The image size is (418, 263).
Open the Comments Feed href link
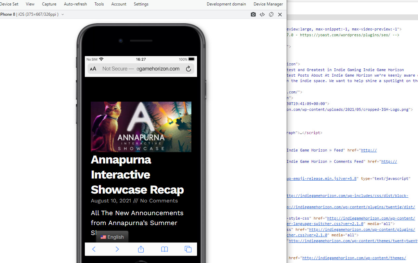click(x=389, y=161)
